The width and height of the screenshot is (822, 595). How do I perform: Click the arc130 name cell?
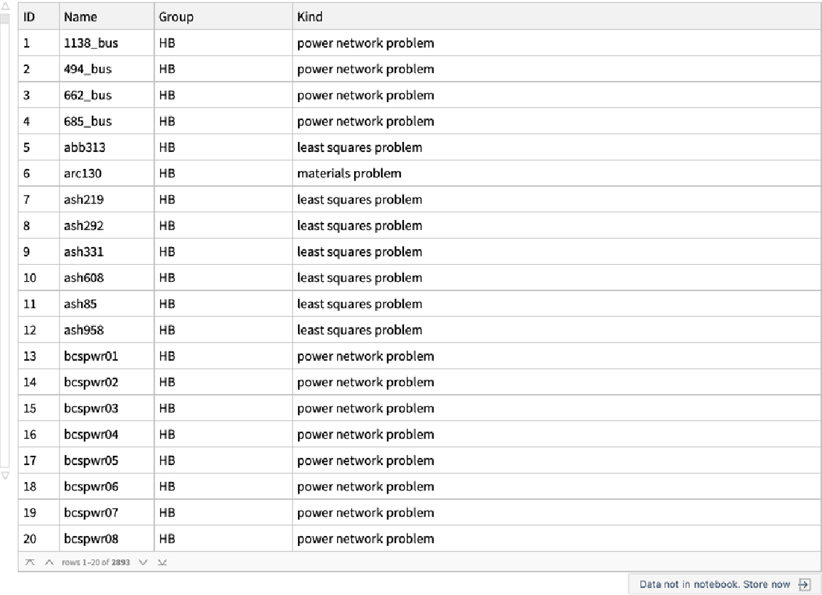[82, 173]
